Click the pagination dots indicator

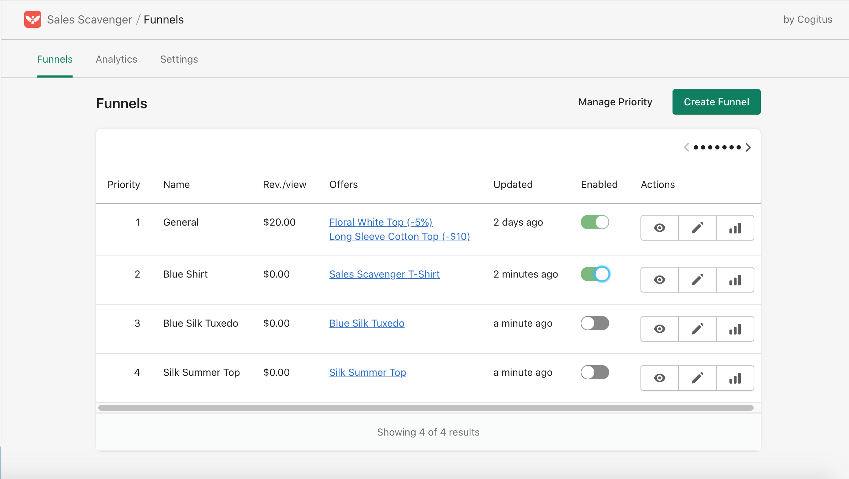click(717, 147)
